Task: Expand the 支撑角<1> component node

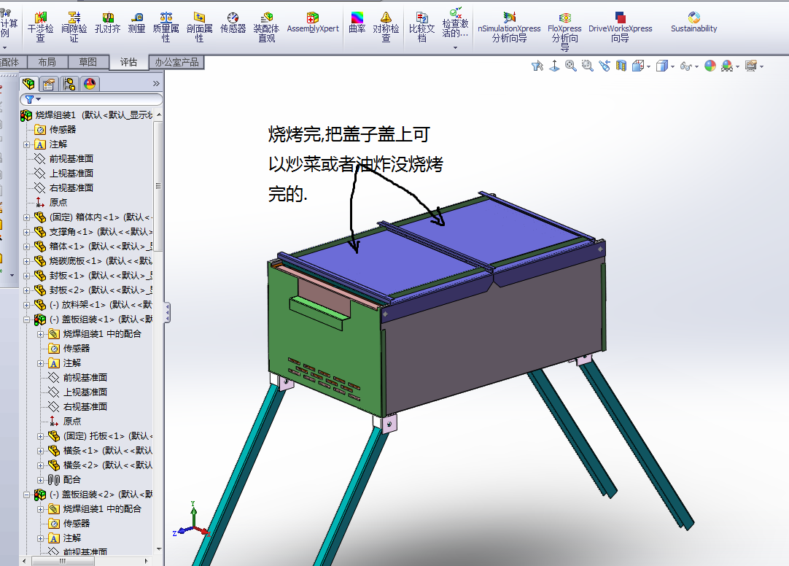Action: (27, 232)
